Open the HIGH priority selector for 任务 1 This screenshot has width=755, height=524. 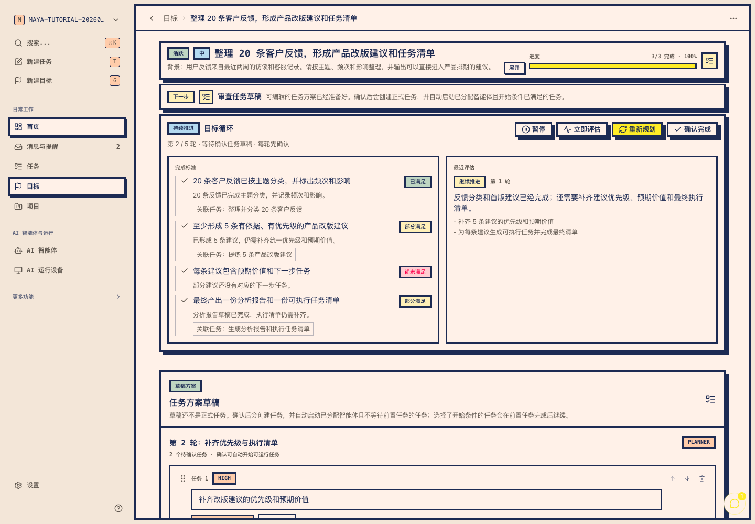click(x=224, y=478)
